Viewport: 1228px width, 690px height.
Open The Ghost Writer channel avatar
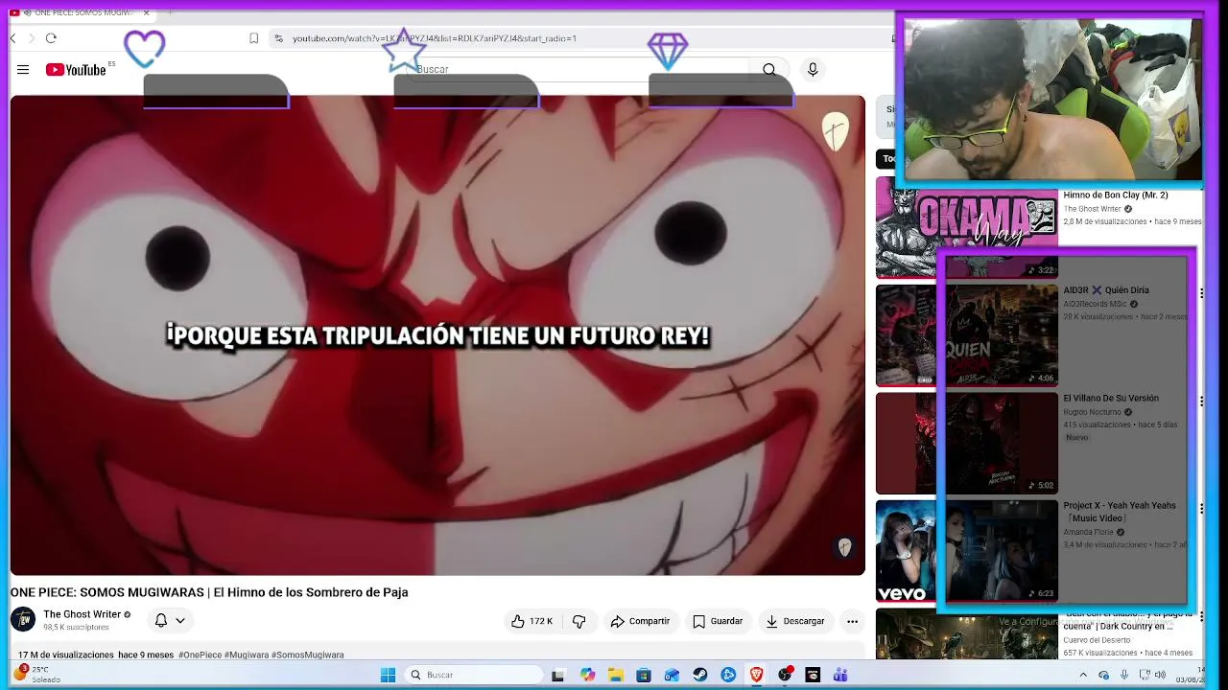coord(23,619)
